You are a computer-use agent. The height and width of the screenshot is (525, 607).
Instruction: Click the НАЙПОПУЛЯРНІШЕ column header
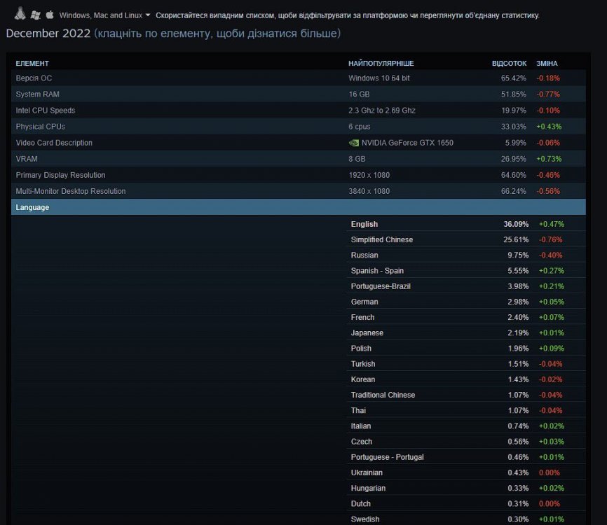381,64
